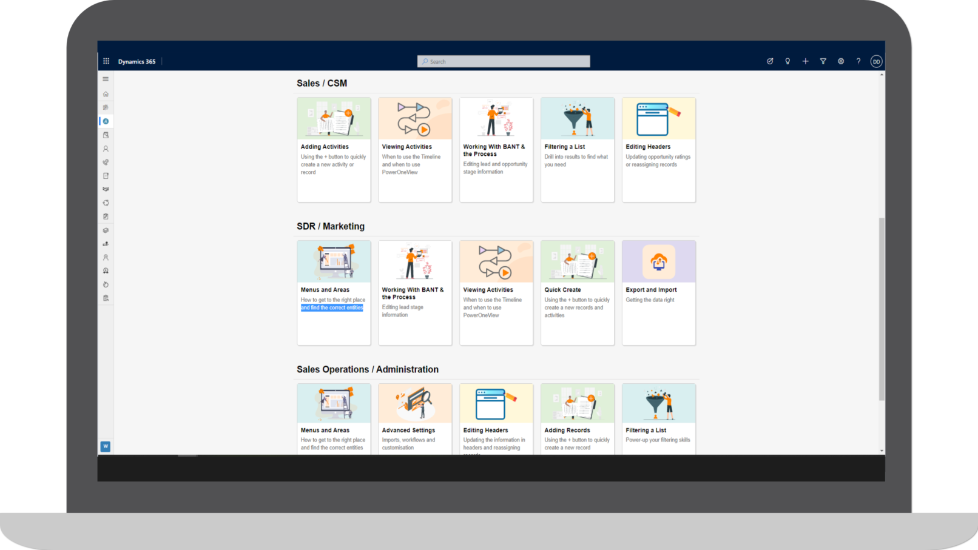Open the settings gear in header
978x550 pixels.
coord(841,61)
